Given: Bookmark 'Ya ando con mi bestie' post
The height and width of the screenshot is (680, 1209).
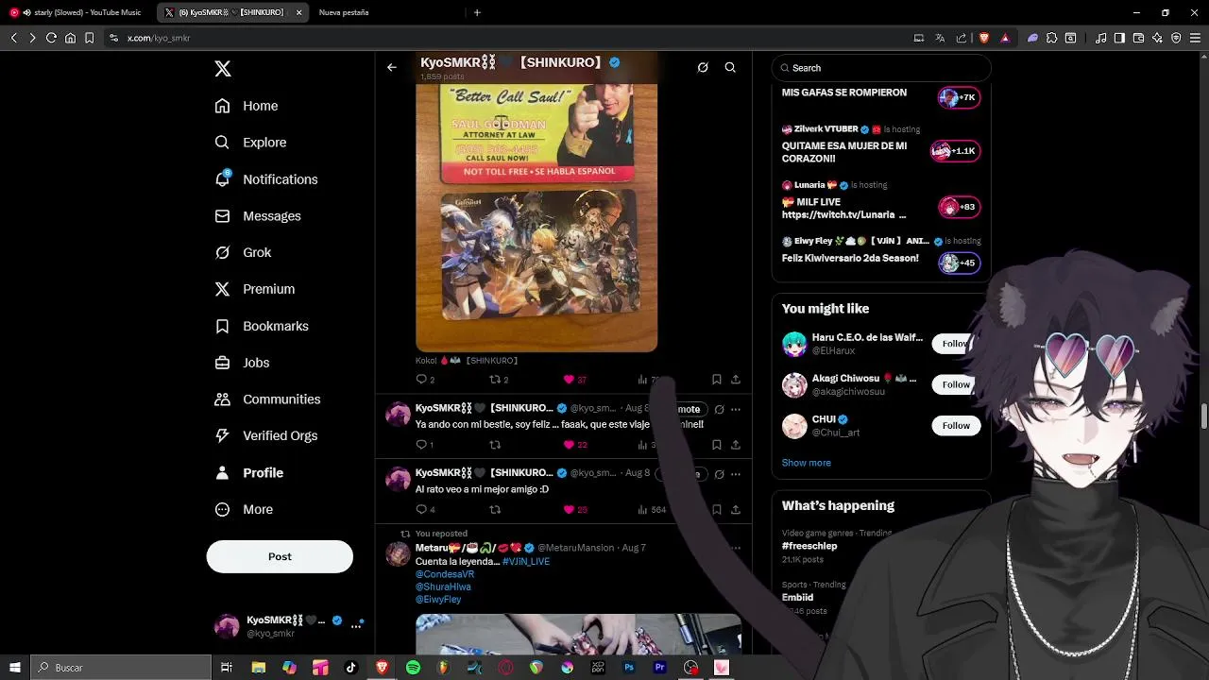Looking at the screenshot, I should tap(717, 445).
